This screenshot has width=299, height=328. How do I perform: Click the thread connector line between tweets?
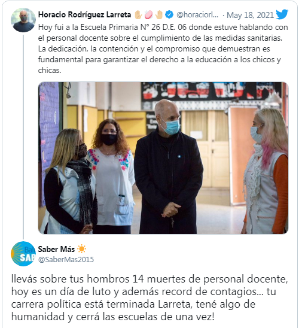[23, 137]
